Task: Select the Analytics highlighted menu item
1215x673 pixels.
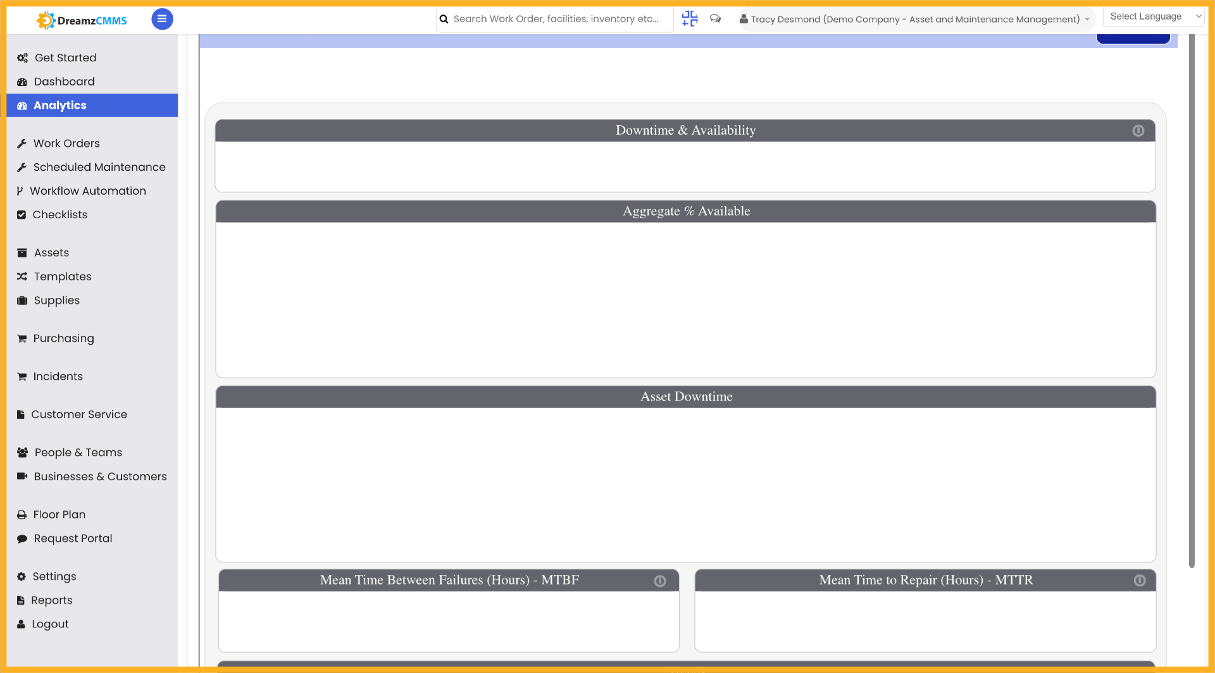Action: [x=60, y=105]
